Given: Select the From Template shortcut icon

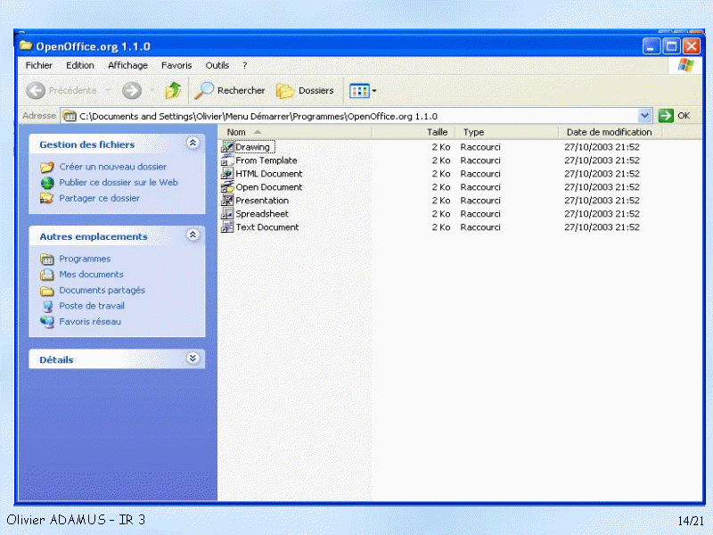Looking at the screenshot, I should pyautogui.click(x=227, y=160).
